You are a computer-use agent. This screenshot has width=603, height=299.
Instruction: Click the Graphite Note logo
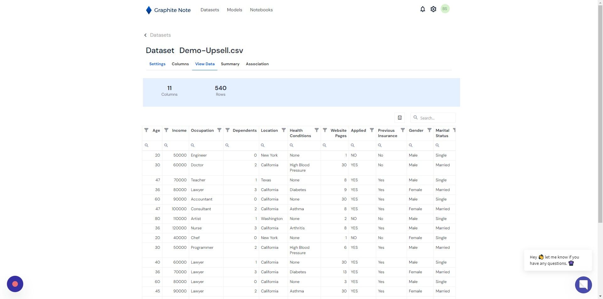coord(168,10)
